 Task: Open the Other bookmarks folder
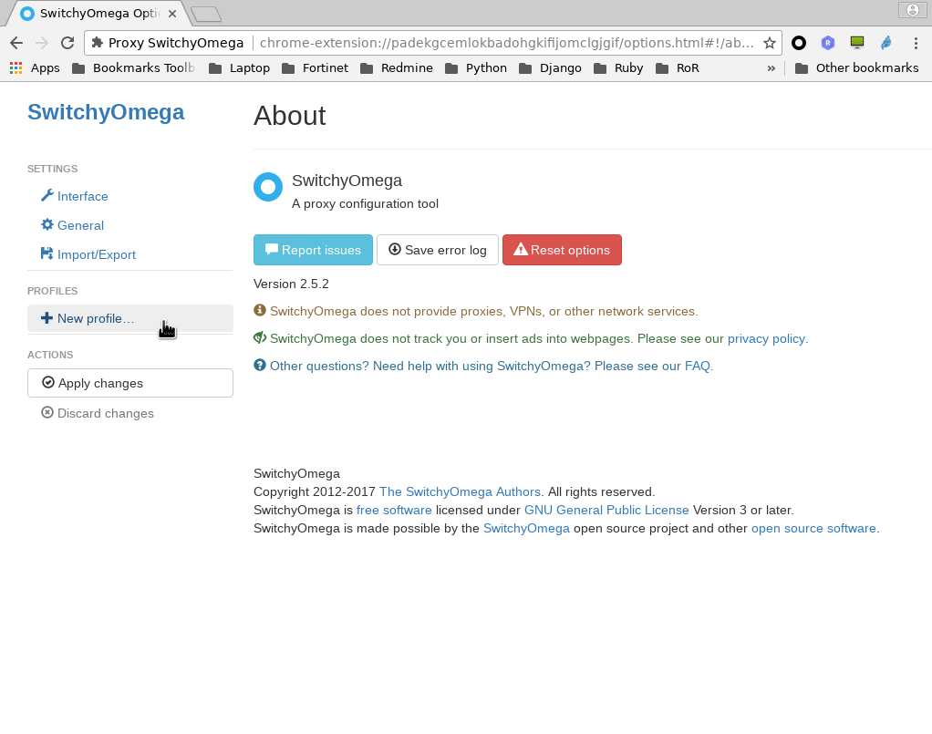pyautogui.click(x=856, y=68)
